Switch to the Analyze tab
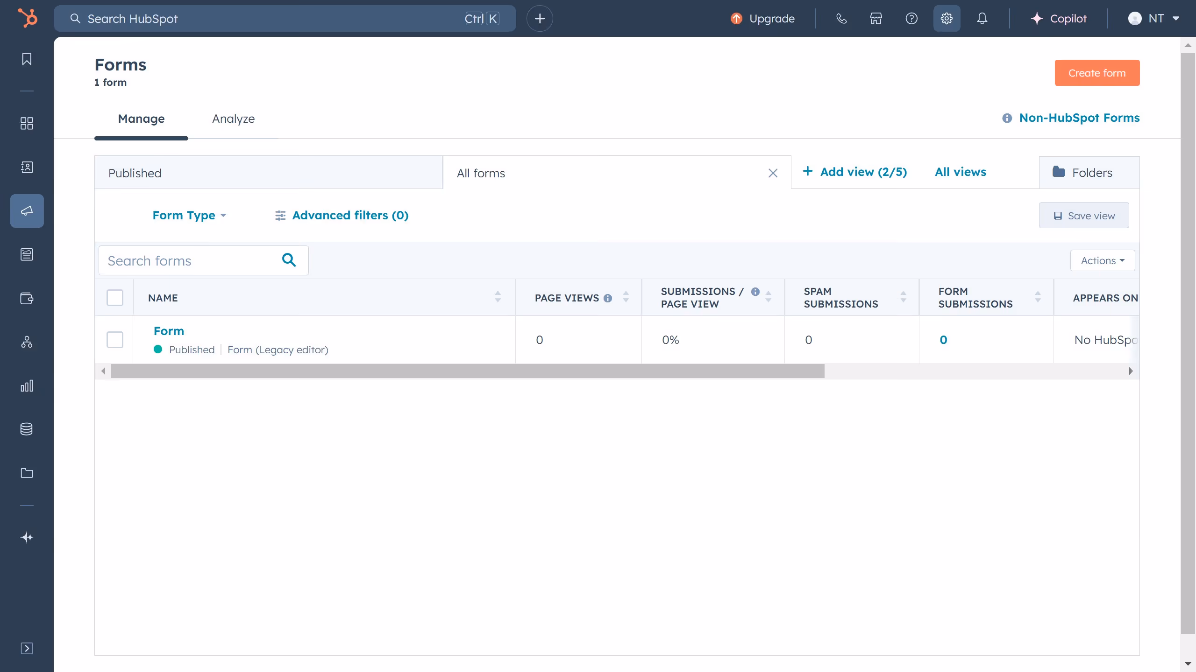Image resolution: width=1196 pixels, height=672 pixels. coord(234,119)
